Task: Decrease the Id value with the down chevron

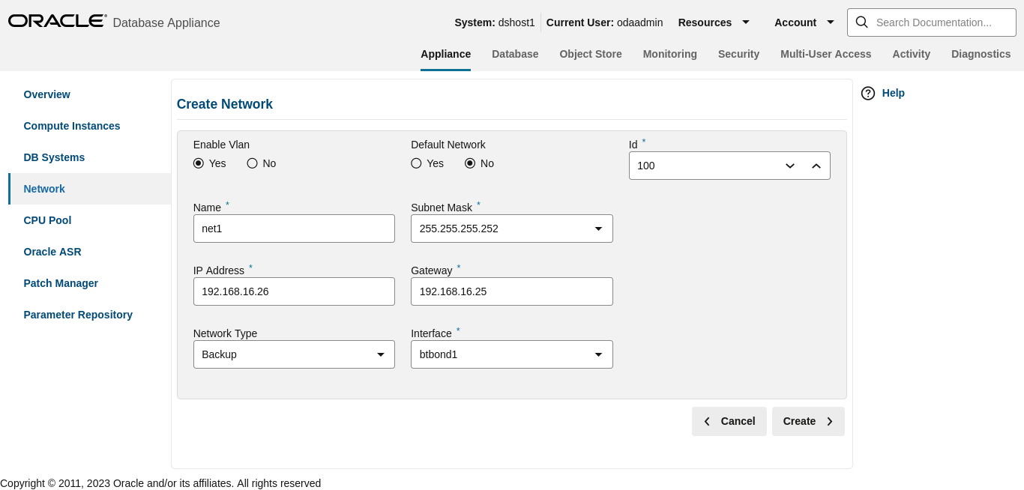Action: [790, 166]
